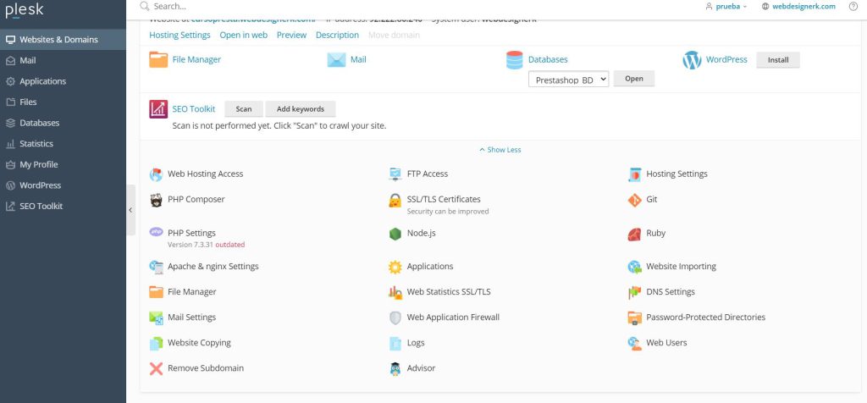Click the Website Importing globe icon

click(x=635, y=267)
